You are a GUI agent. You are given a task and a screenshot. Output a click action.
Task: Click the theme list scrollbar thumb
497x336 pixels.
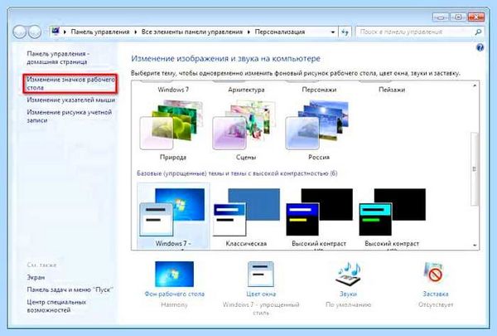[x=475, y=169]
